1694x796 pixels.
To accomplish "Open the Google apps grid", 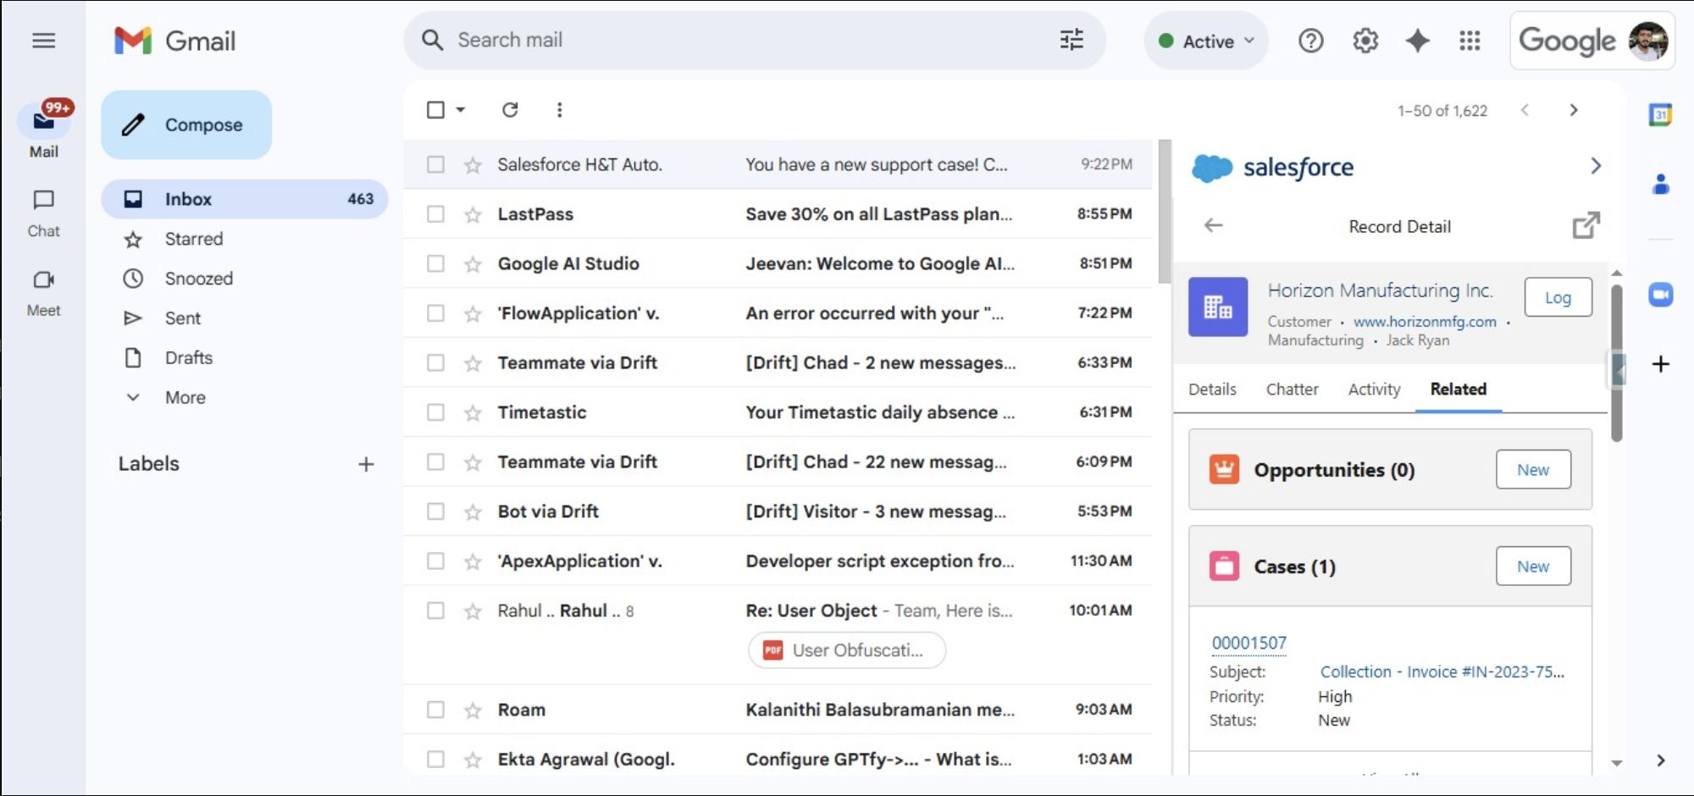I will (1470, 41).
